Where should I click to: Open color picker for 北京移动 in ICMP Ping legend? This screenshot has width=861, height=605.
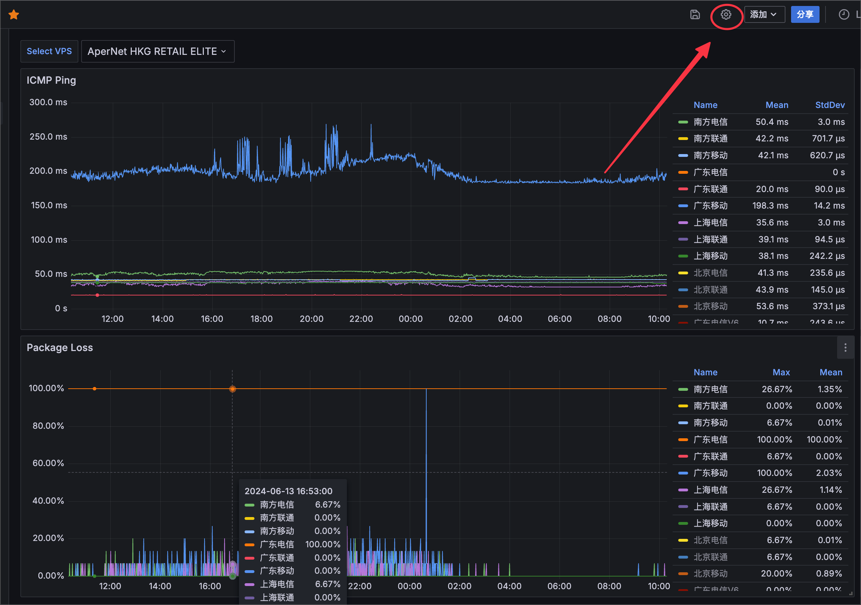click(x=683, y=307)
